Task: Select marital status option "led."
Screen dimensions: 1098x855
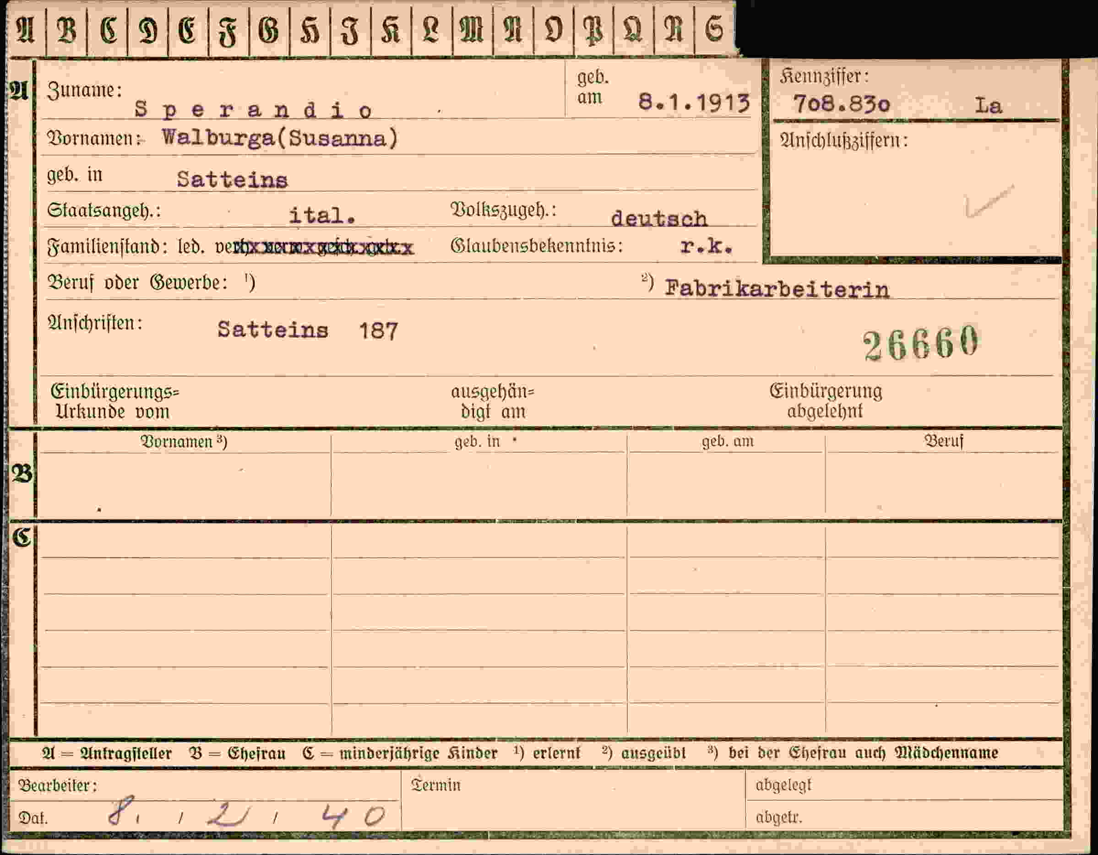Action: pyautogui.click(x=191, y=247)
